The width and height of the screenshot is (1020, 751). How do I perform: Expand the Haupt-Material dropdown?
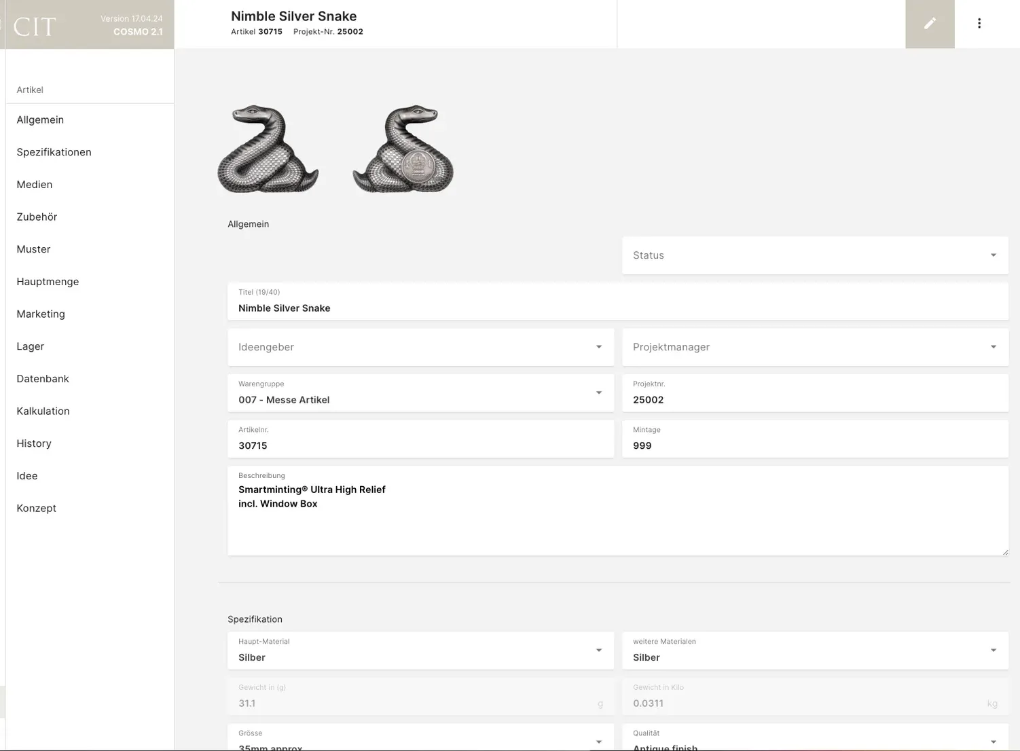click(x=420, y=651)
